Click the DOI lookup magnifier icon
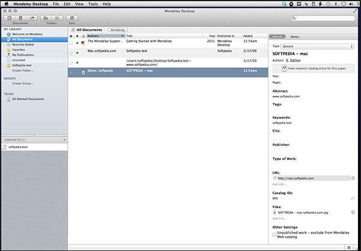 point(353,198)
